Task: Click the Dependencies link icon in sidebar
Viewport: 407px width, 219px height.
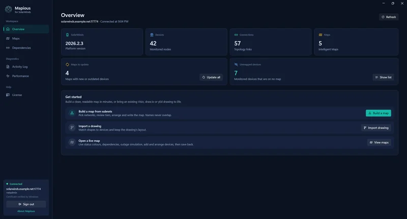Action: pos(8,48)
